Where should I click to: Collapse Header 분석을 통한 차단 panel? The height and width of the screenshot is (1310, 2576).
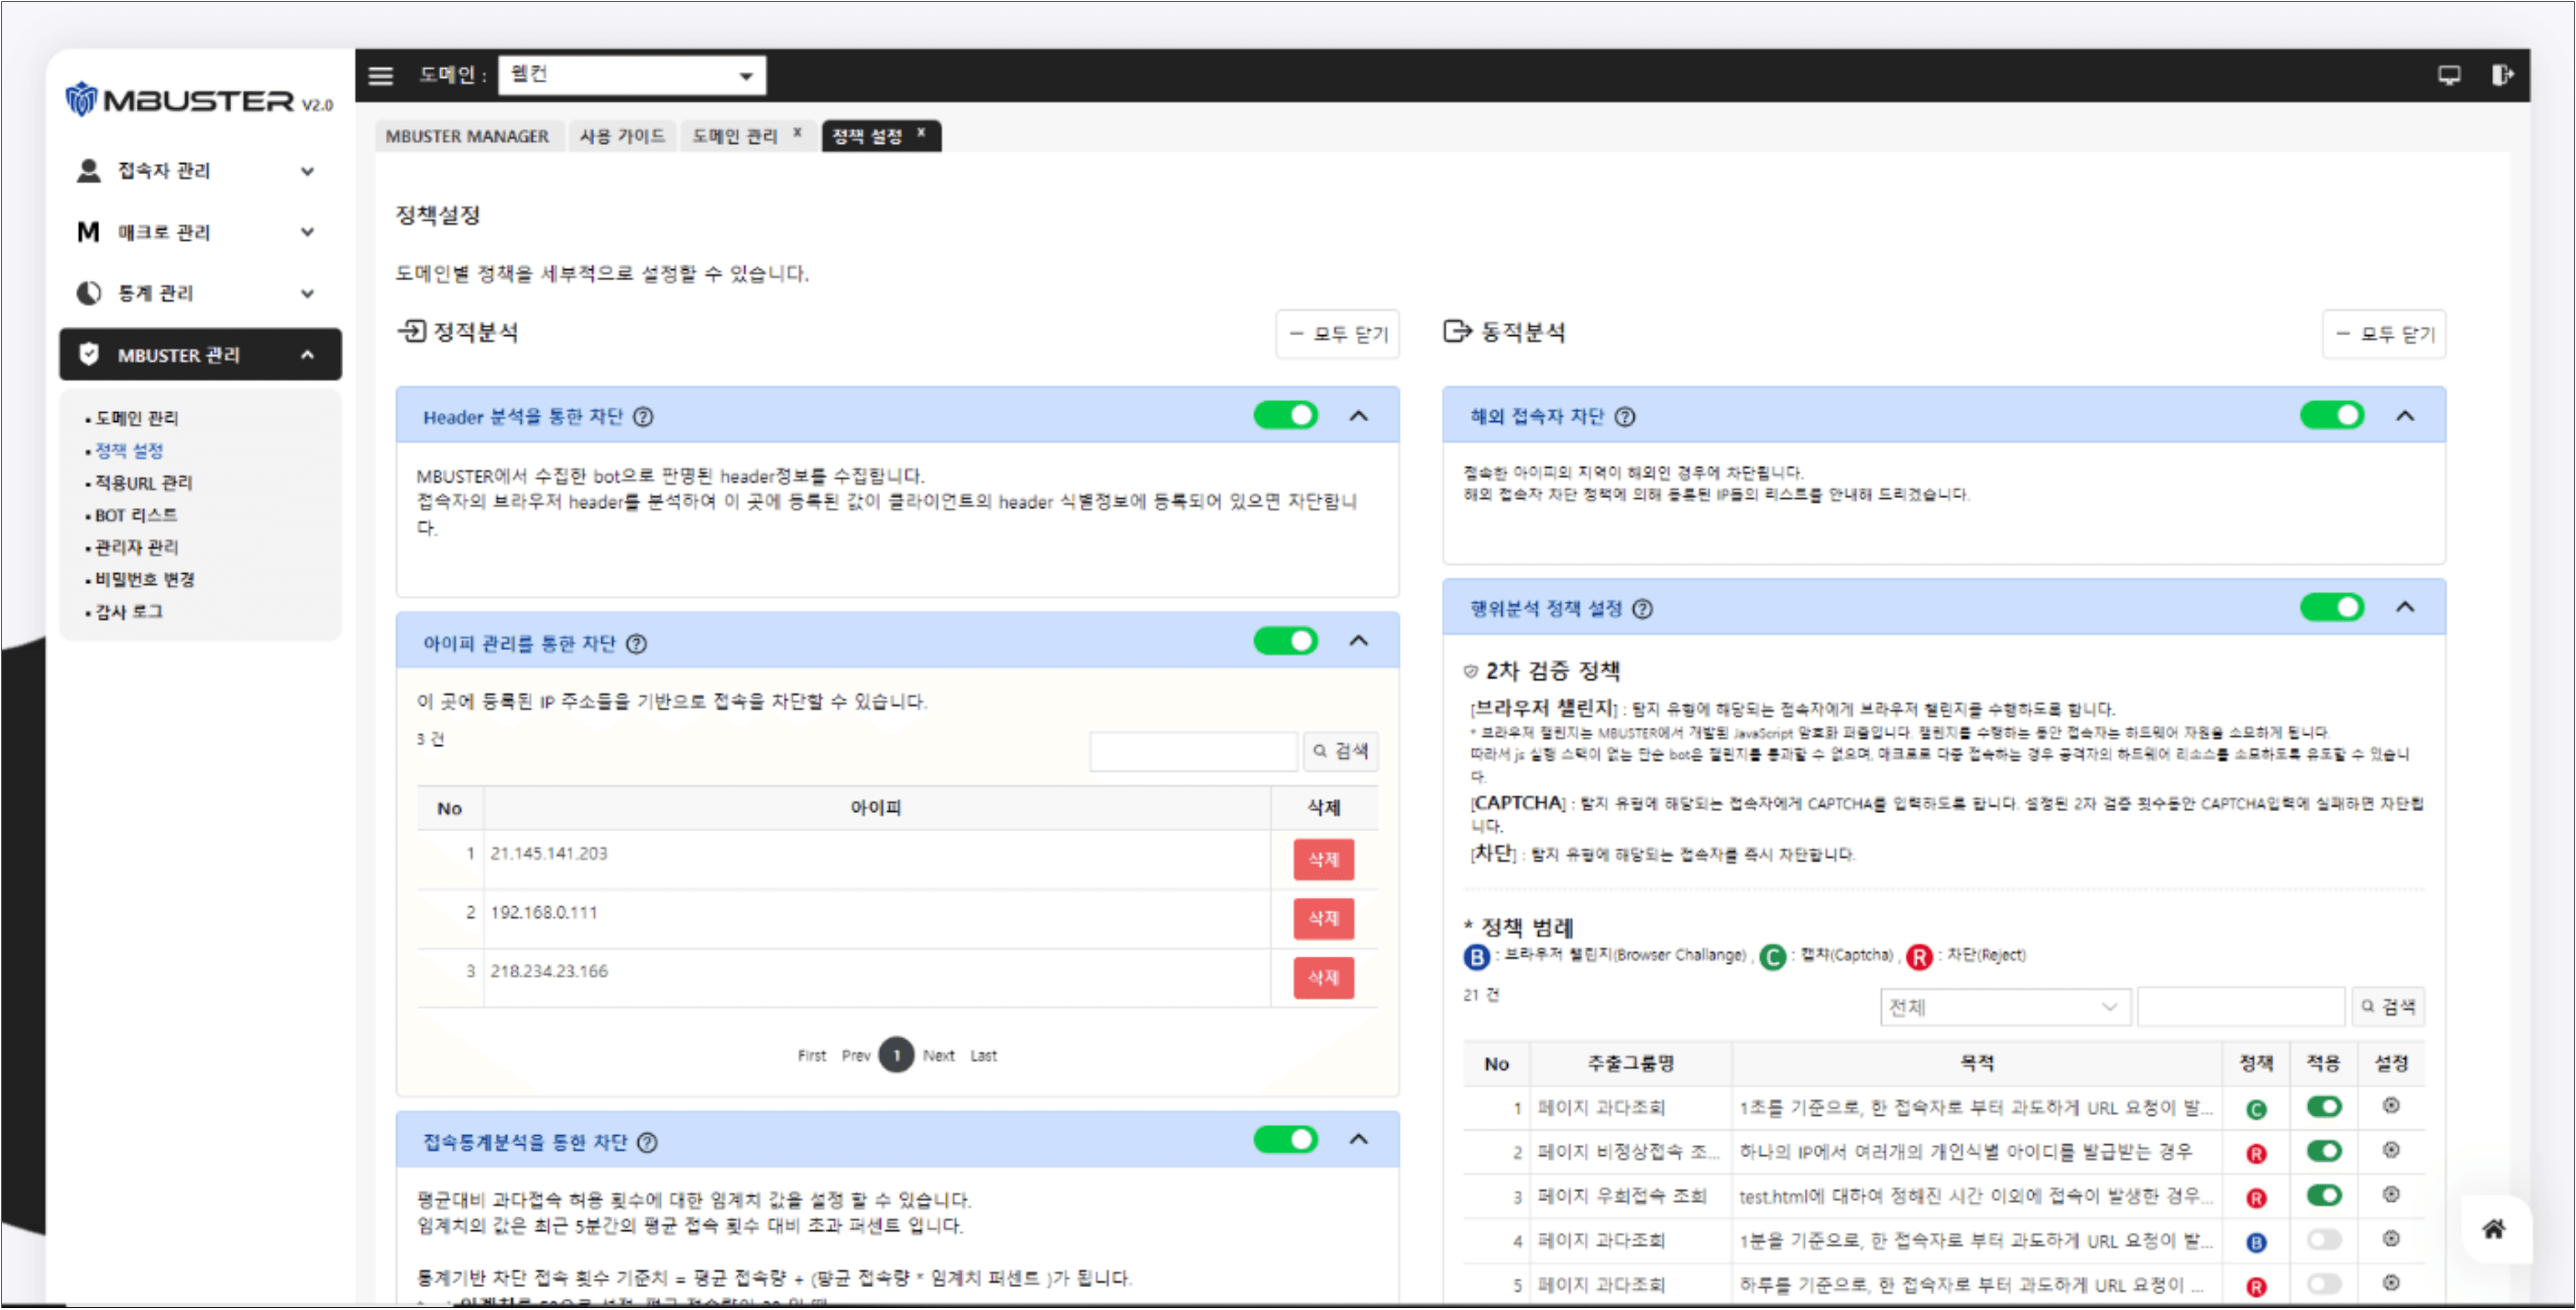click(x=1359, y=416)
